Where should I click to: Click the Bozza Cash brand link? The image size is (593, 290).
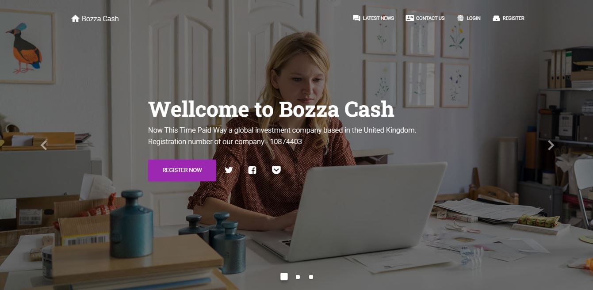pyautogui.click(x=100, y=19)
